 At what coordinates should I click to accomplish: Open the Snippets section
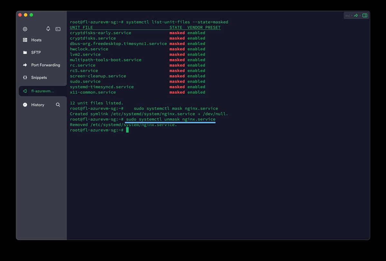click(x=39, y=78)
